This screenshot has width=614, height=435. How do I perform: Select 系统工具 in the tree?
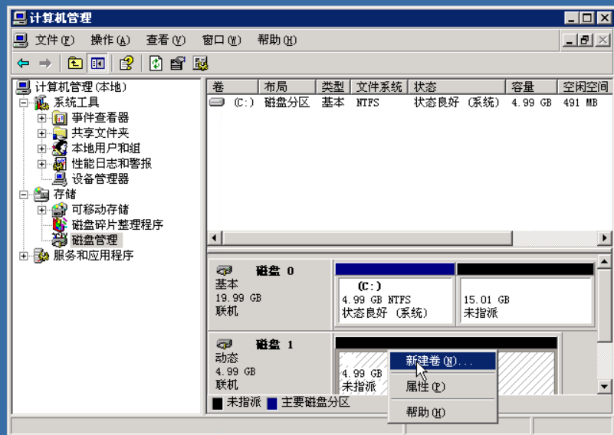[x=76, y=103]
